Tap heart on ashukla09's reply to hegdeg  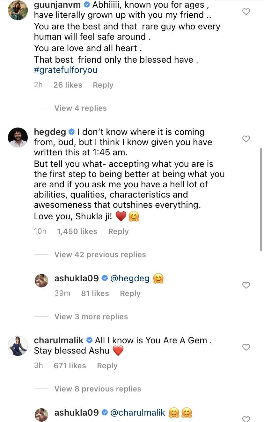coord(246,285)
